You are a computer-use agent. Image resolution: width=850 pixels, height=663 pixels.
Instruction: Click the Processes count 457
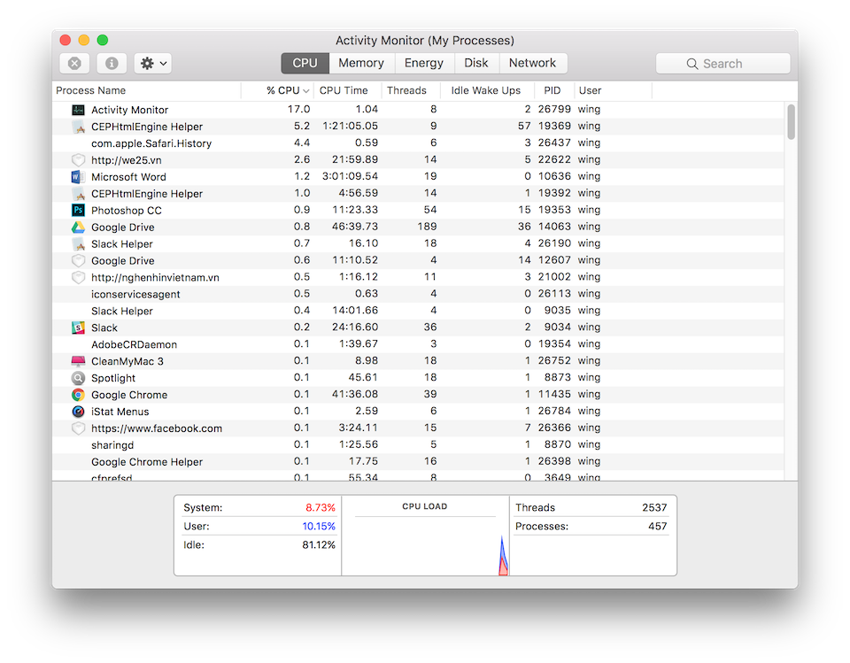[658, 527]
